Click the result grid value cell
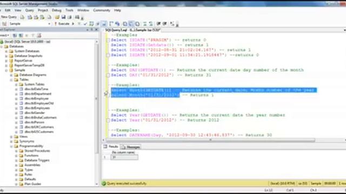The image size is (346, 194). point(124,157)
